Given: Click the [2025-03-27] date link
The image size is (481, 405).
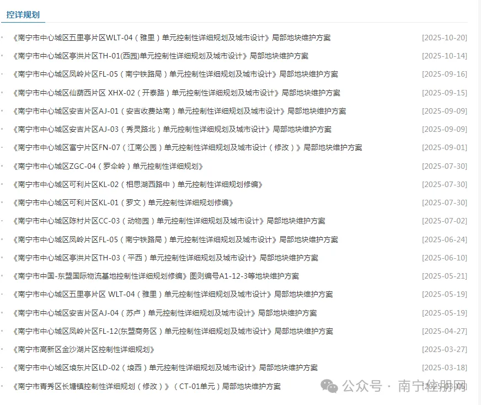Looking at the screenshot, I should tap(445, 349).
